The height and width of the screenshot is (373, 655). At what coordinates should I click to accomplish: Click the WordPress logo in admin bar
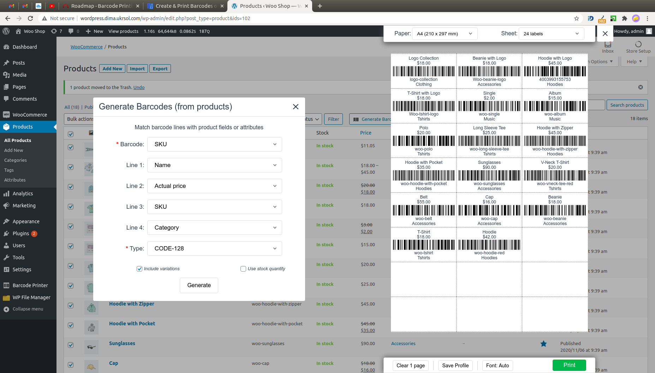click(x=6, y=31)
